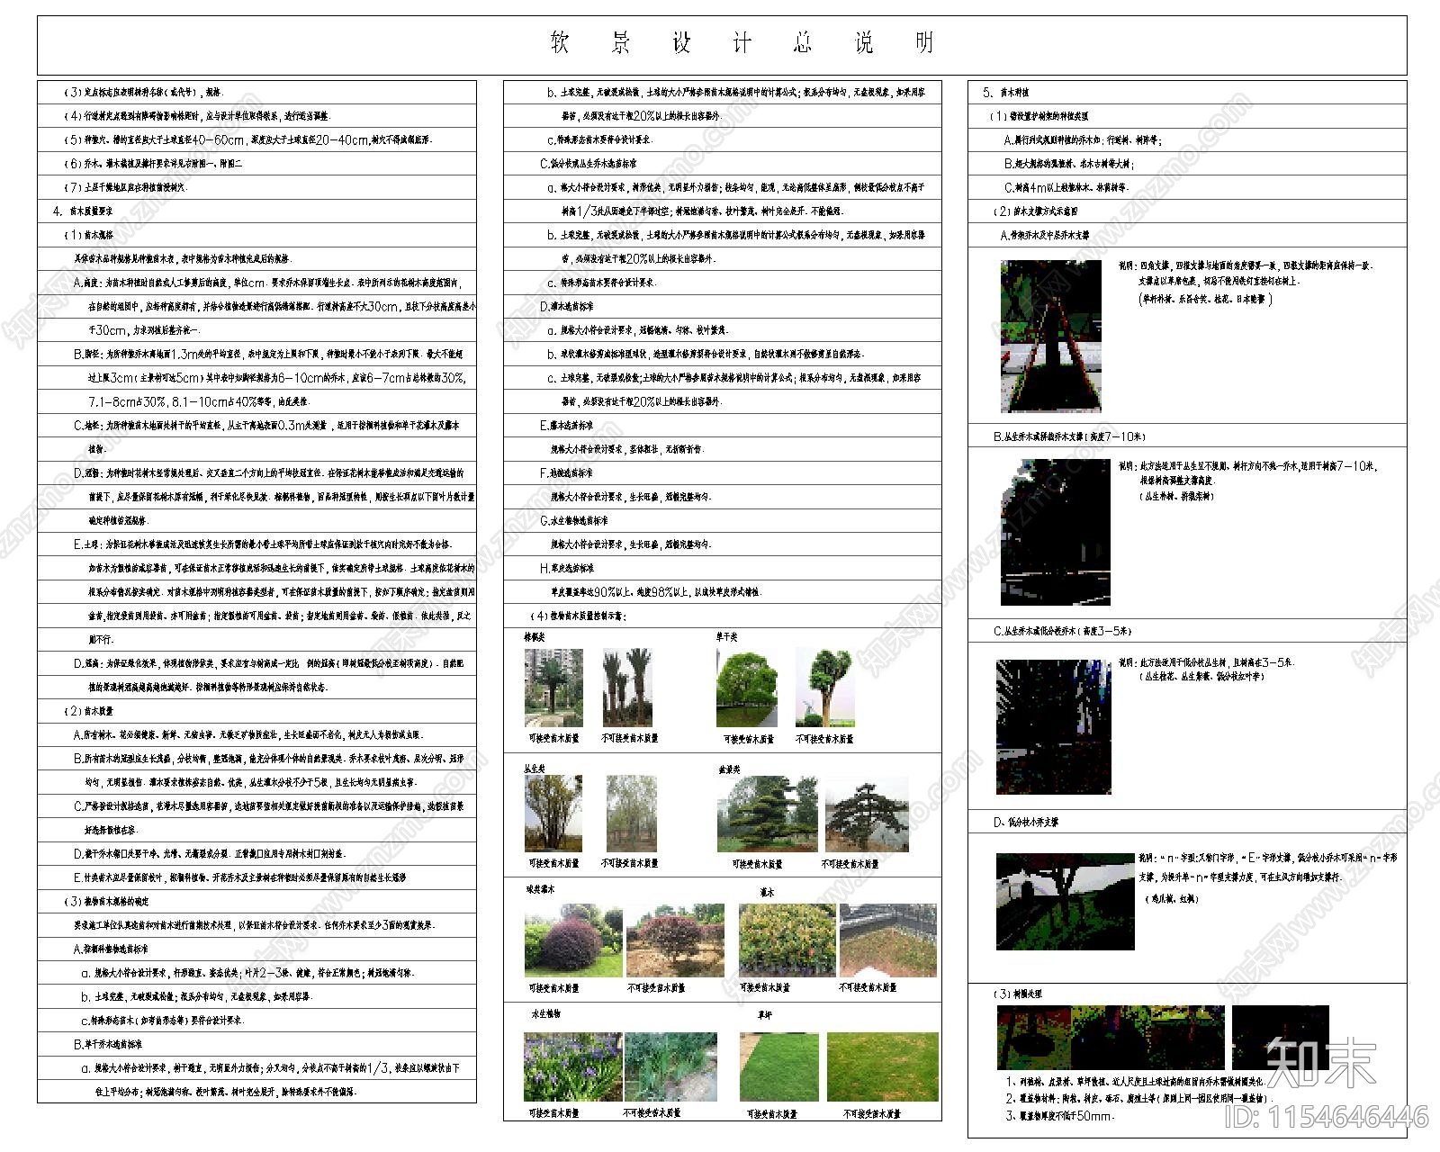Image resolution: width=1440 pixels, height=1152 pixels.
Task: Click the "5、苗木种植" section heading
Action: 1006,93
